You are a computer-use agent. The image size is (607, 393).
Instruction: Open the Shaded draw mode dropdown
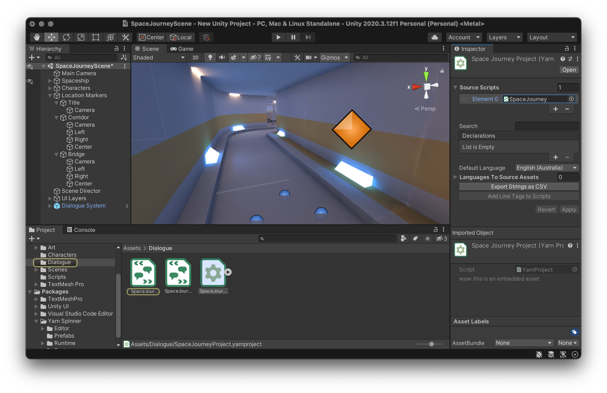158,57
